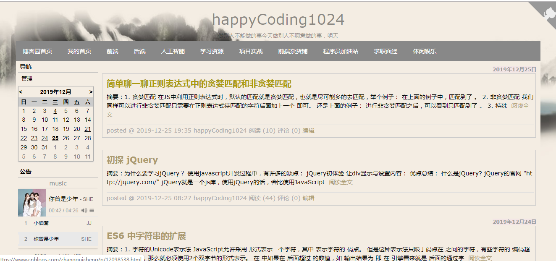
Task: Select the 前端 navigation item
Action: tap(113, 51)
